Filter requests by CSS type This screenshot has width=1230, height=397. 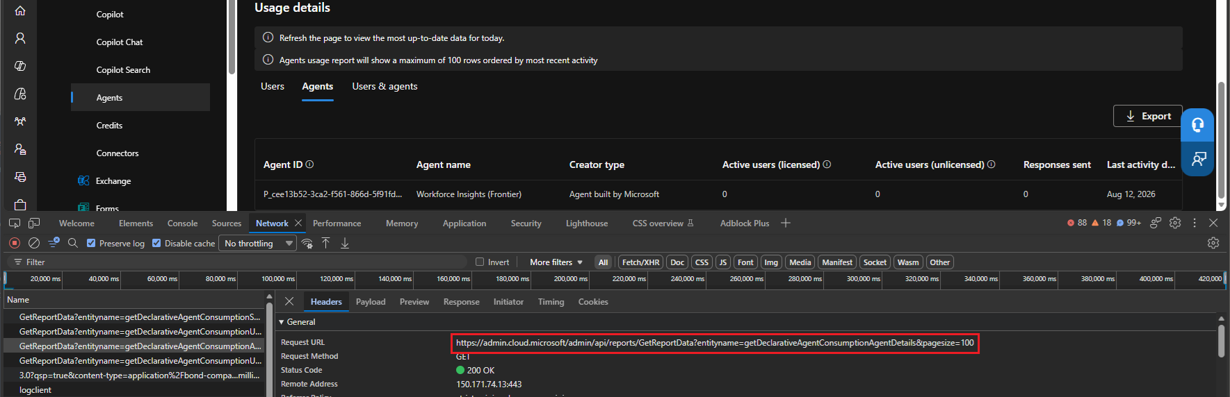[x=702, y=262]
